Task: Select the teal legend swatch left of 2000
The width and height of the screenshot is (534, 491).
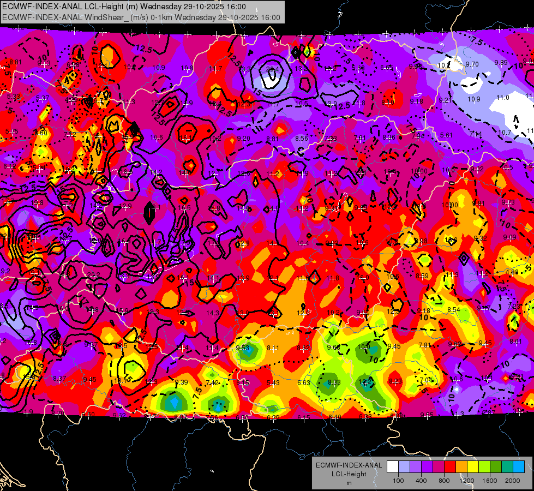Action: (x=507, y=466)
